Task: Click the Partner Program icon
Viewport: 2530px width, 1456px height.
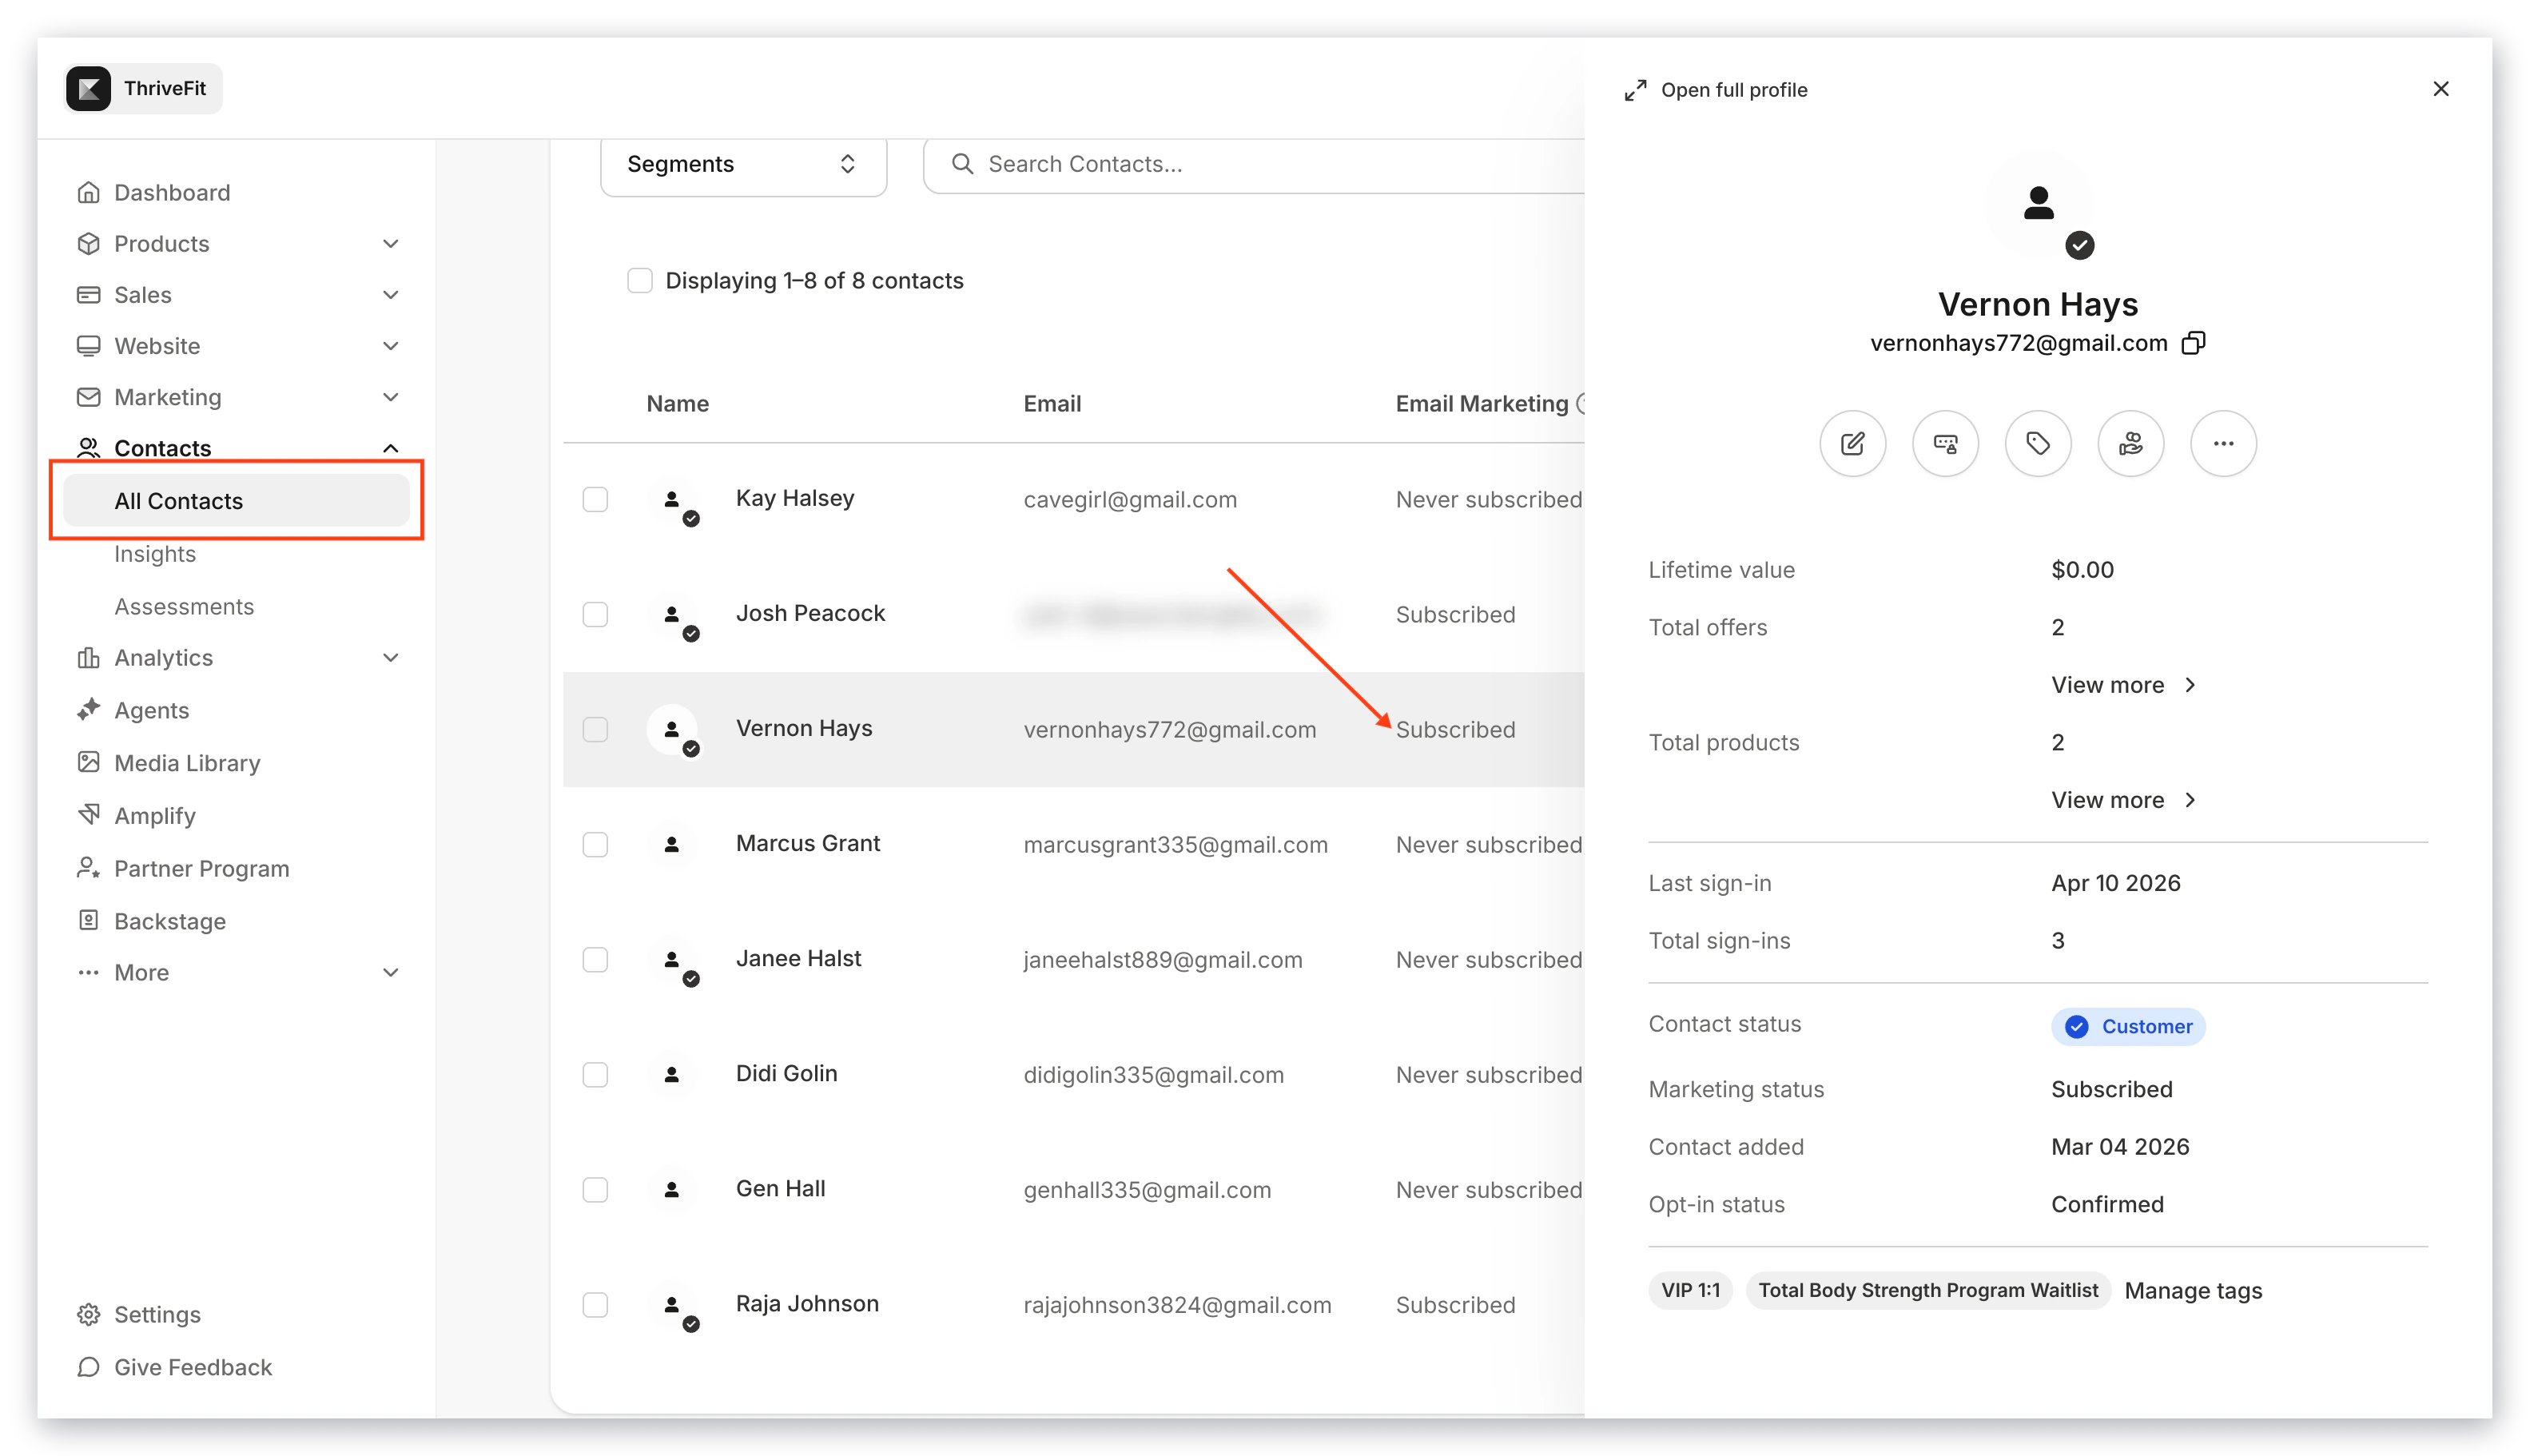Action: tap(89, 867)
